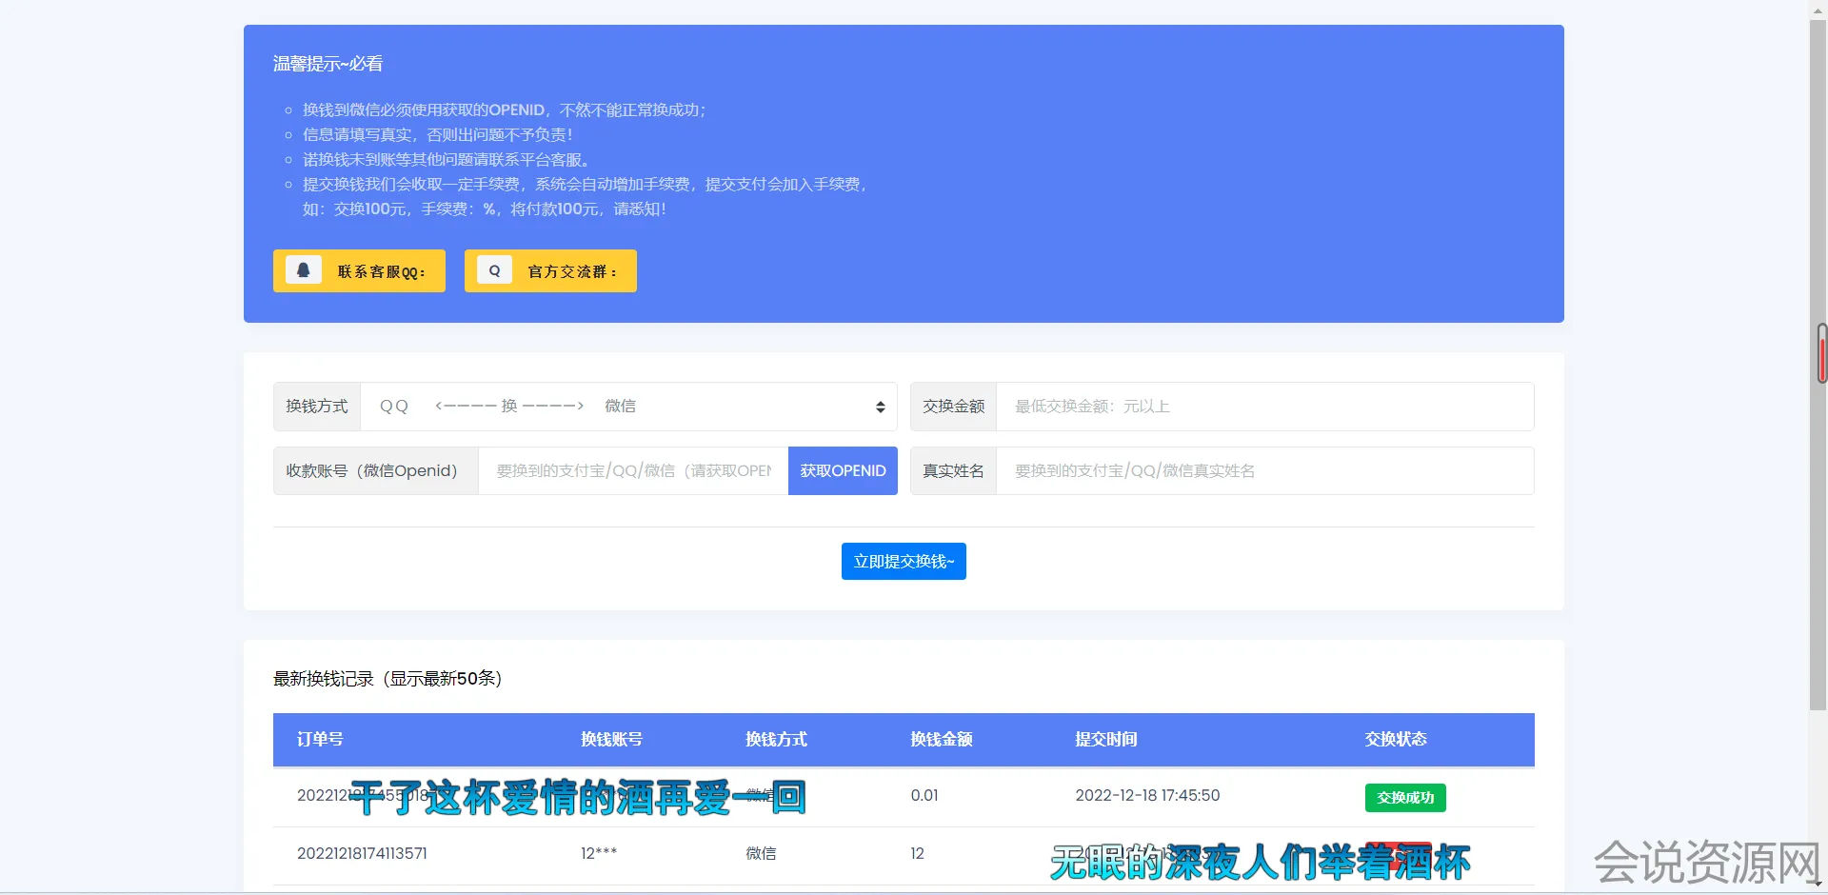The image size is (1828, 895).
Task: Click the 订单号 column header
Action: [320, 740]
